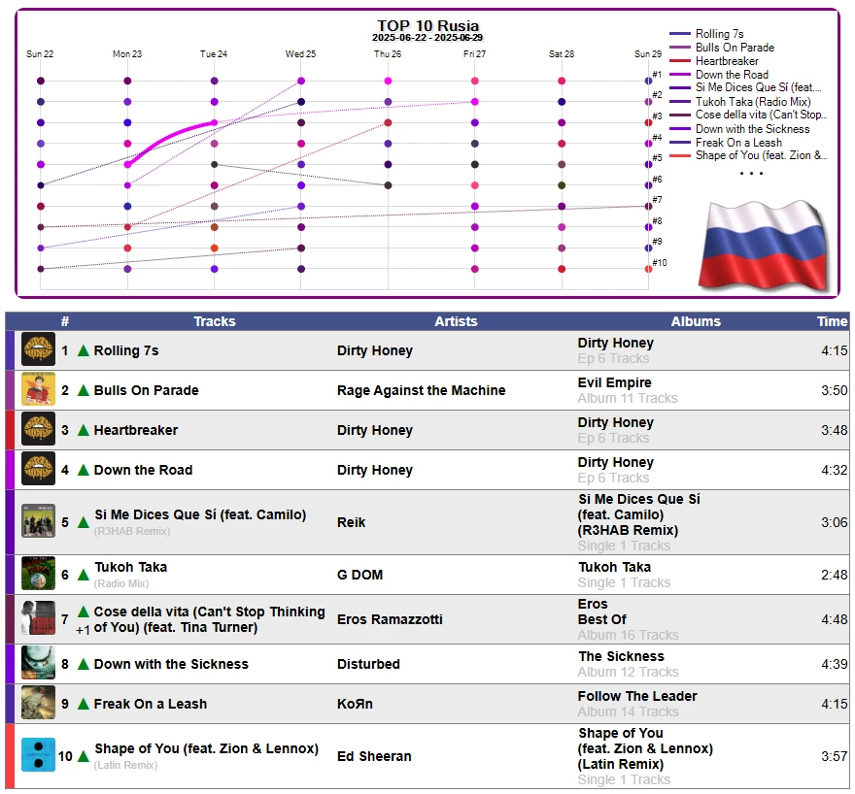
Task: Click the Tracks column header
Action: coord(215,321)
